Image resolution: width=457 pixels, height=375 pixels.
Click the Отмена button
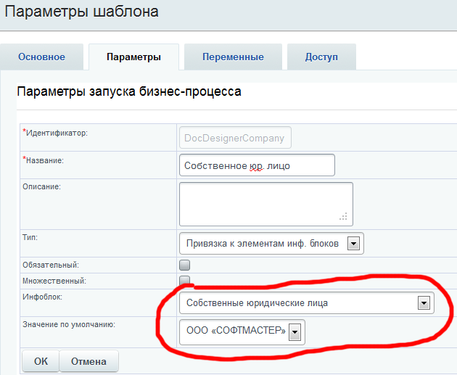[x=88, y=361]
